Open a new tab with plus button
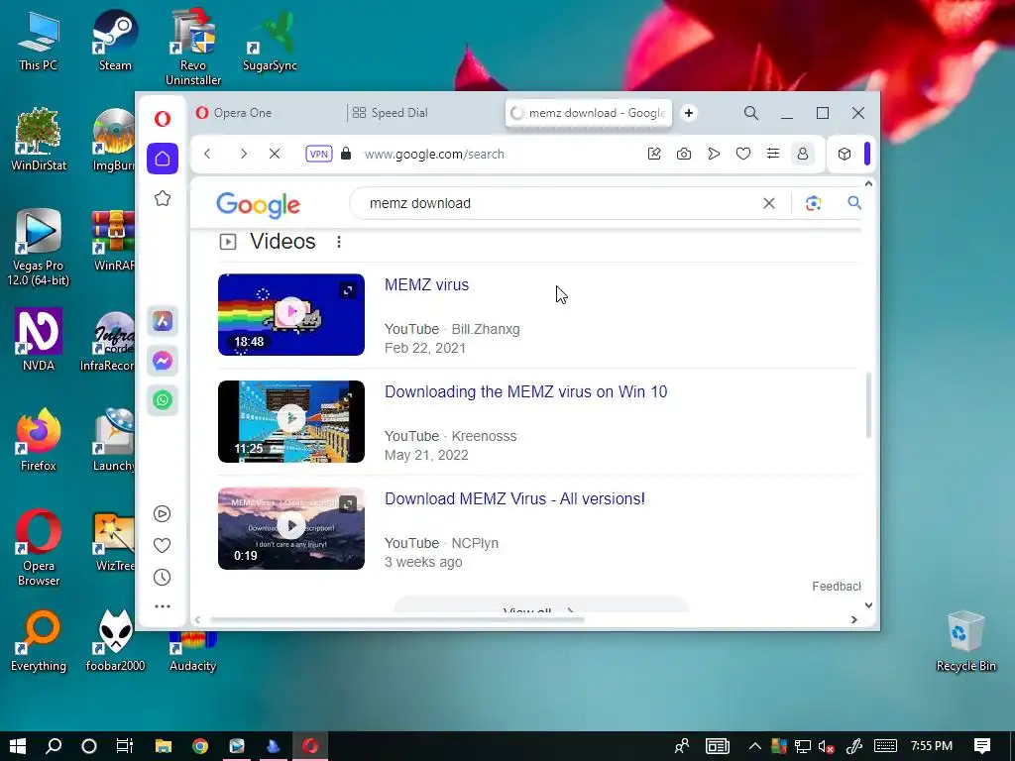The width and height of the screenshot is (1015, 761). tap(689, 113)
